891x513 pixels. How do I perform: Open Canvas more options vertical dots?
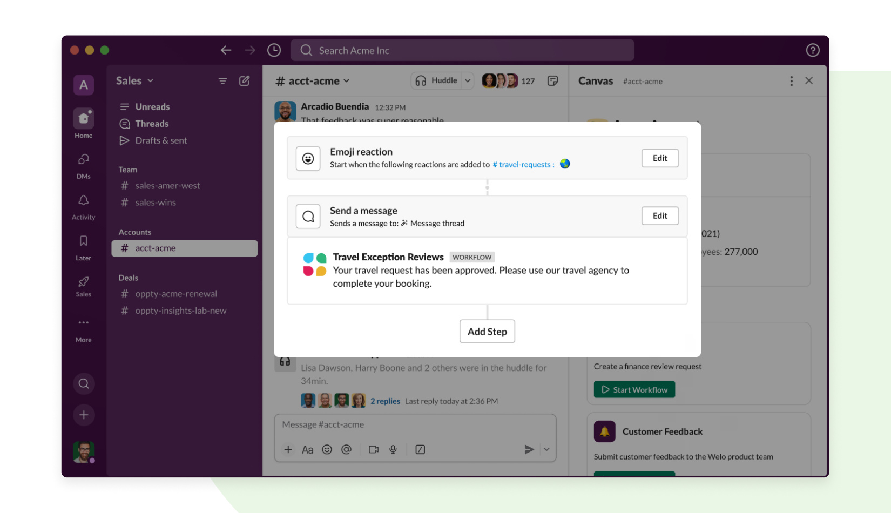tap(792, 81)
